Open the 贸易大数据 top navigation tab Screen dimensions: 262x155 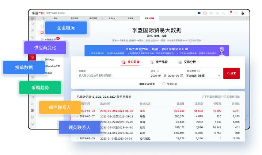tap(149, 18)
